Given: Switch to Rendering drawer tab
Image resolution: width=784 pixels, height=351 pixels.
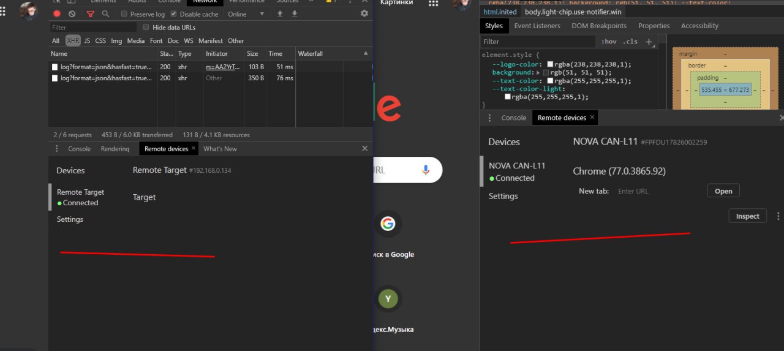Looking at the screenshot, I should pos(115,149).
